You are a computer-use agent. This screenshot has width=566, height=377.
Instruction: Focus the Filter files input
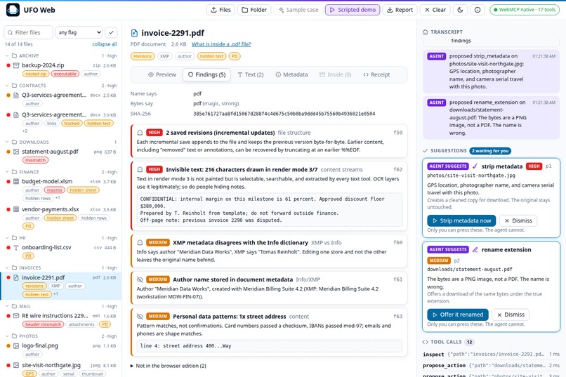pyautogui.click(x=29, y=32)
